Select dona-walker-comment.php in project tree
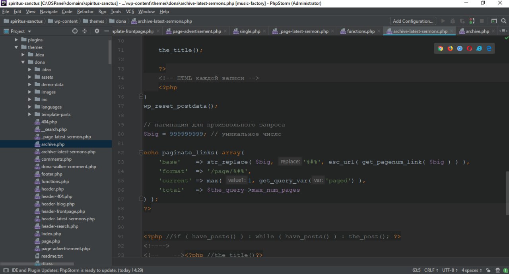Image resolution: width=509 pixels, height=274 pixels. coord(68,167)
